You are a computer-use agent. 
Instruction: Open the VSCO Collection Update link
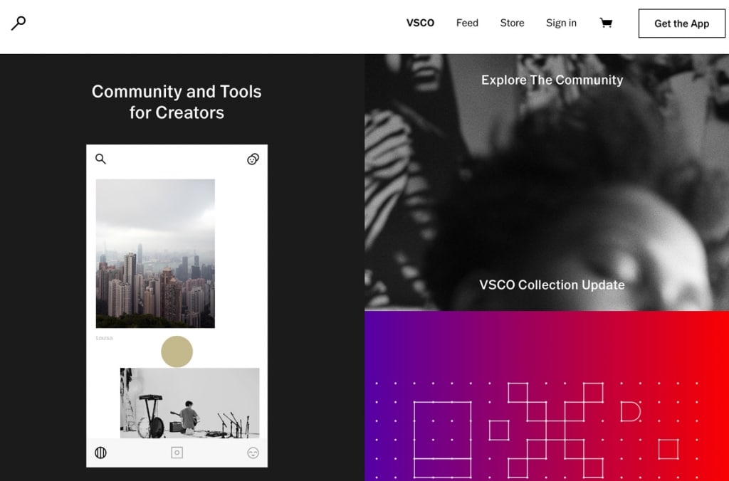coord(552,285)
